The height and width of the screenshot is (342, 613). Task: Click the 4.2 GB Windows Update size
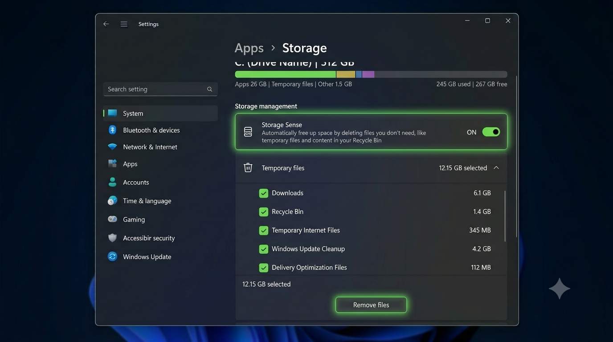(x=482, y=249)
